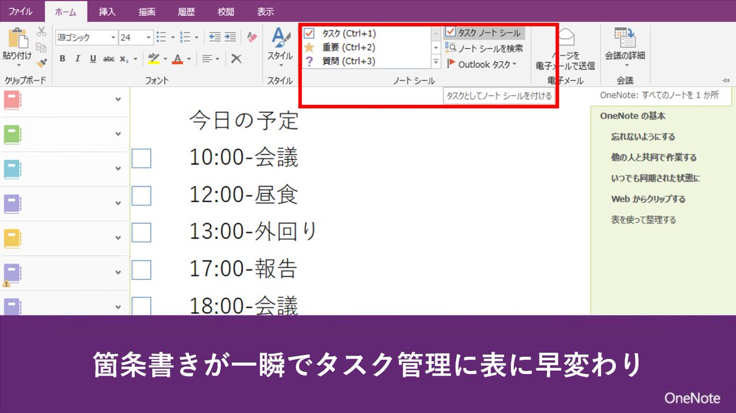This screenshot has height=413, width=736.
Task: Open the bullet list style dropdown arrow
Action: [172, 37]
